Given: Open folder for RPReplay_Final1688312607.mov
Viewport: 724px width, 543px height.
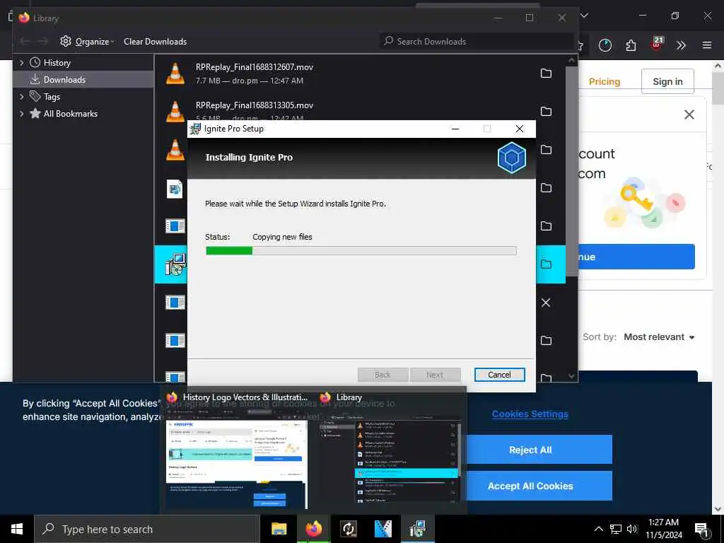Looking at the screenshot, I should (546, 74).
